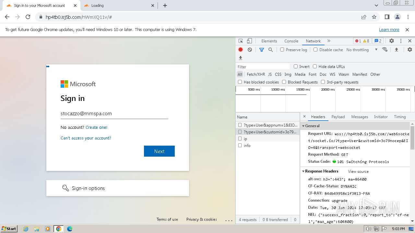415x233 pixels.
Task: Filter requests by Fetch/XHR
Action: (256, 74)
